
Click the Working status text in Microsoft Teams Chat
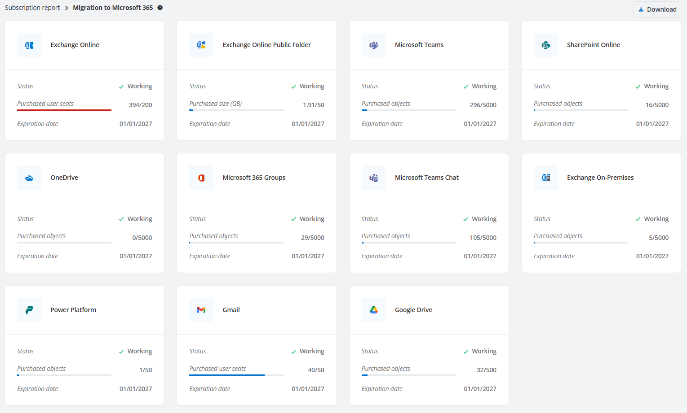coord(484,219)
